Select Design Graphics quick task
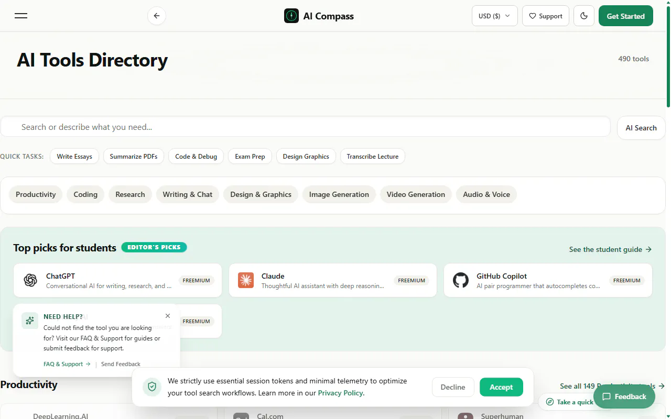The width and height of the screenshot is (671, 419). 306,156
